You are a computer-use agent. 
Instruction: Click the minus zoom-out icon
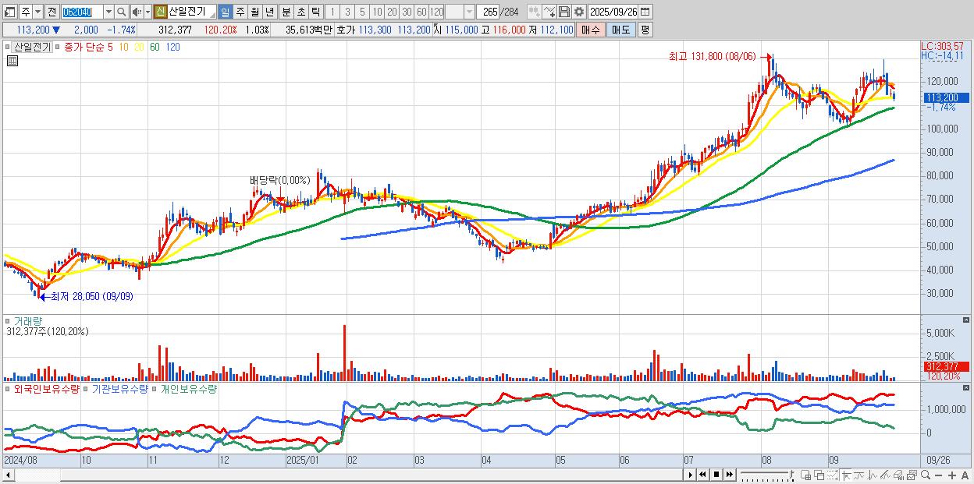pos(938,475)
